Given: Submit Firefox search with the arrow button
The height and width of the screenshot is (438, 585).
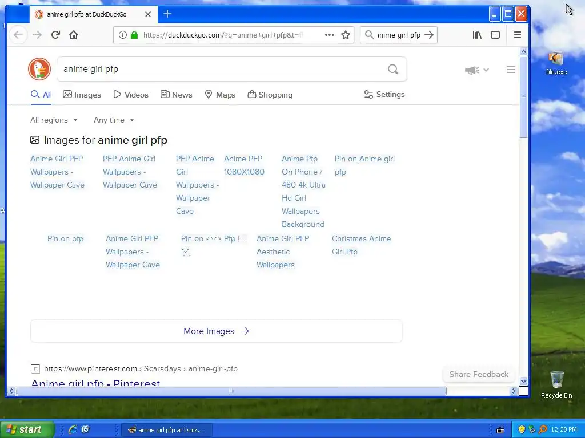Looking at the screenshot, I should 429,35.
